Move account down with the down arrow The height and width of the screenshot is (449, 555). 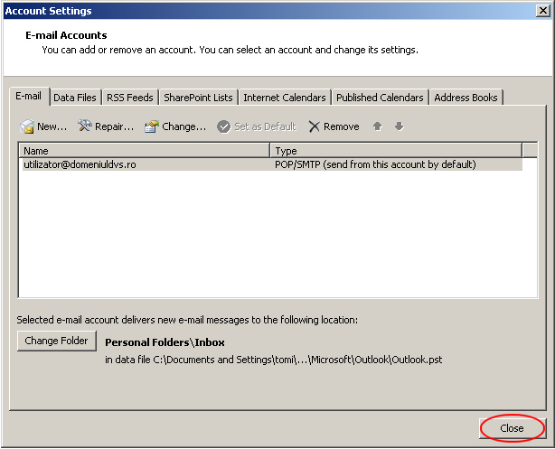[399, 126]
